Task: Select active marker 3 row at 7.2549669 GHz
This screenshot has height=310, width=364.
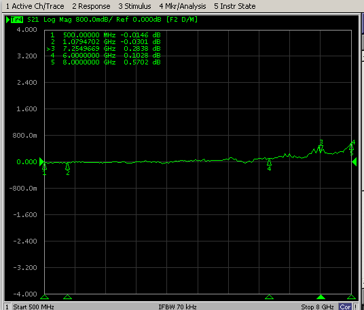Action: [x=104, y=48]
